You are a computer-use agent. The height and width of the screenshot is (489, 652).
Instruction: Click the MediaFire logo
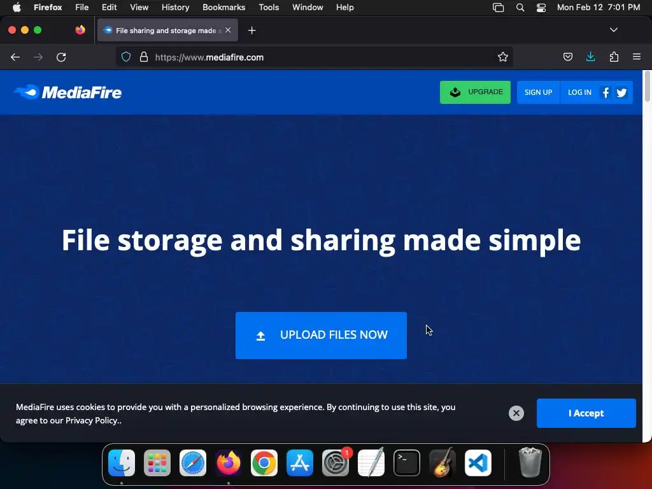67,92
